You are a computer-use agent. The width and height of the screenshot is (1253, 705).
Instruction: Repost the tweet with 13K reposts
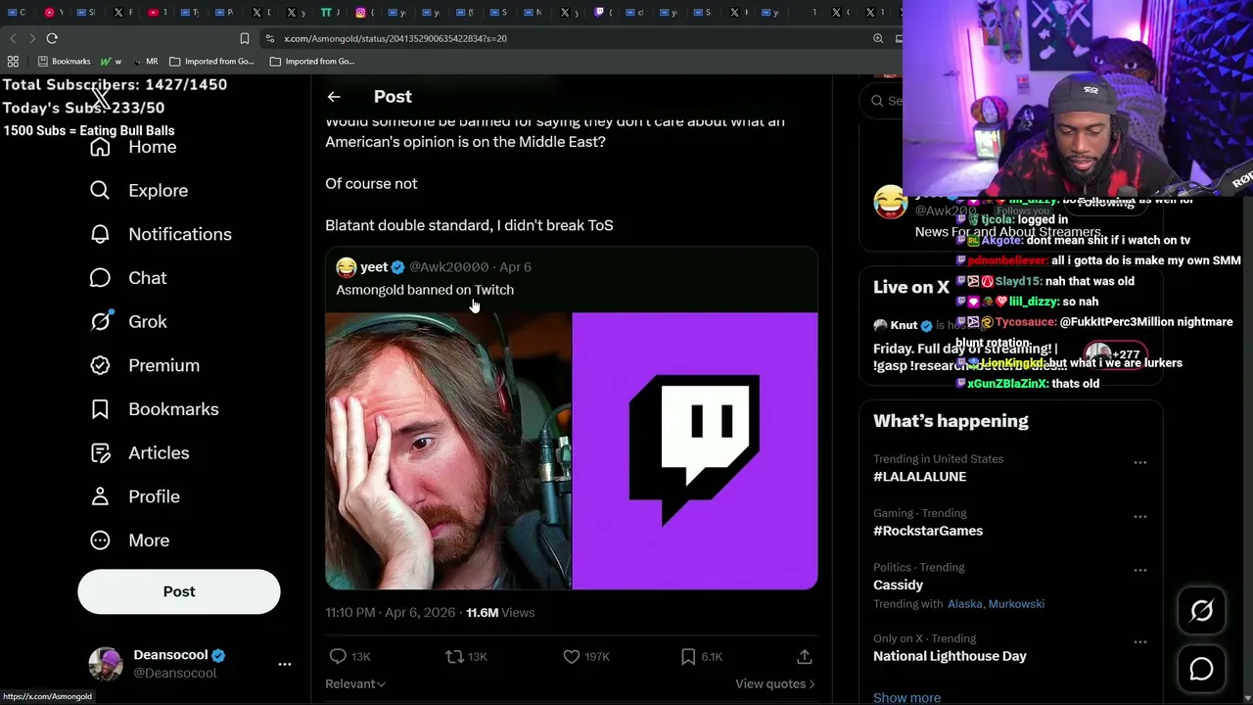(x=466, y=656)
